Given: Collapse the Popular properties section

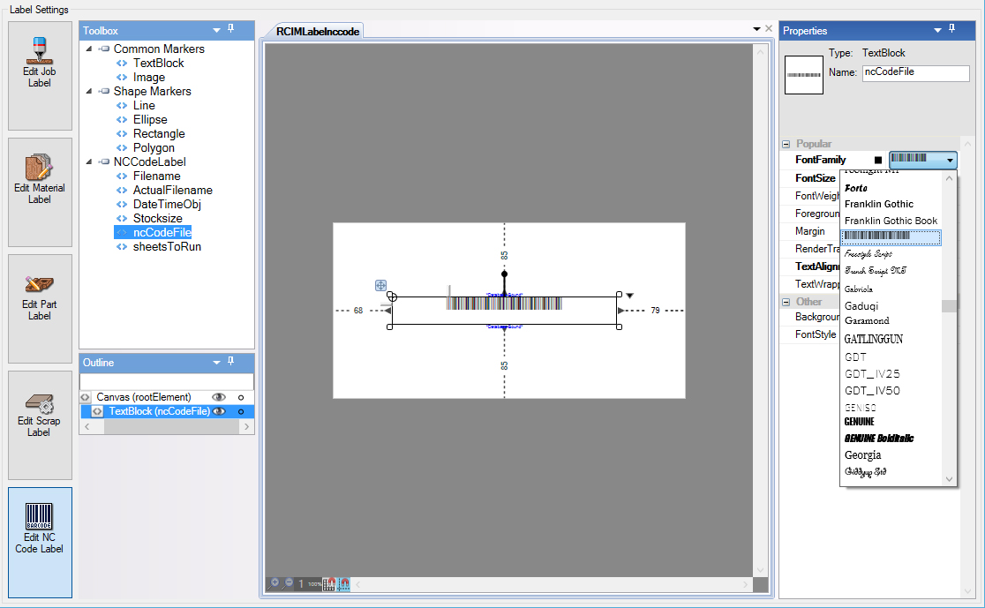Looking at the screenshot, I should point(786,144).
